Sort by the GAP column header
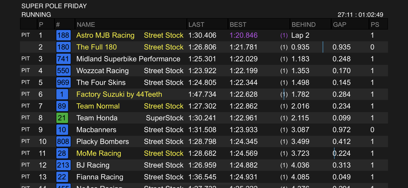408x188 pixels. [x=340, y=25]
